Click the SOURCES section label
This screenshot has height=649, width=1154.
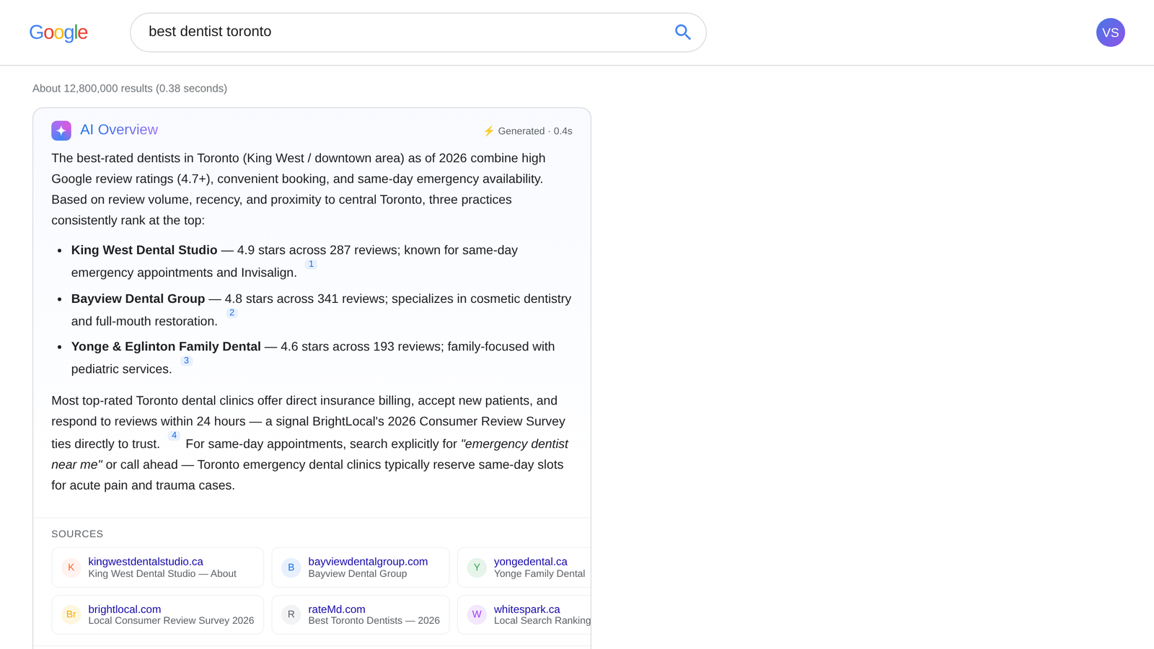[x=77, y=534]
